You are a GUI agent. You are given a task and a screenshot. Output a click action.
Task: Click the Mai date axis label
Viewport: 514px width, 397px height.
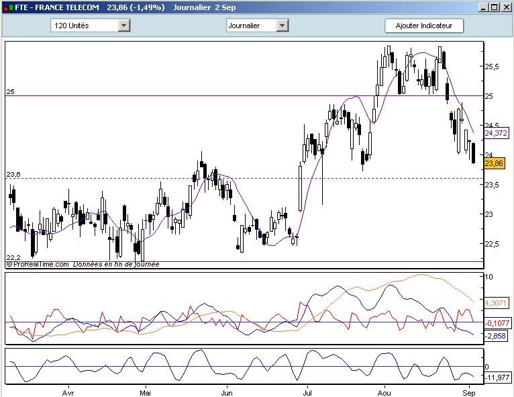[x=145, y=393]
